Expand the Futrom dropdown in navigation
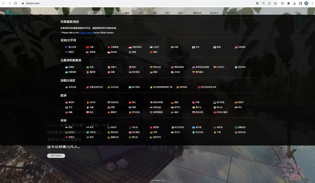 click(x=95, y=13)
